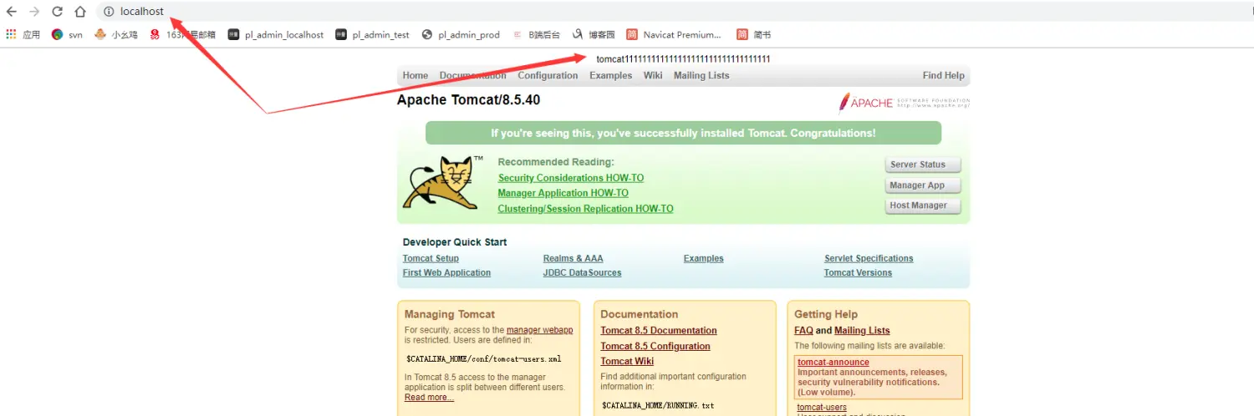Screen dimensions: 1254x416
Task: Reload the page with the refresh icon
Action: pos(57,12)
